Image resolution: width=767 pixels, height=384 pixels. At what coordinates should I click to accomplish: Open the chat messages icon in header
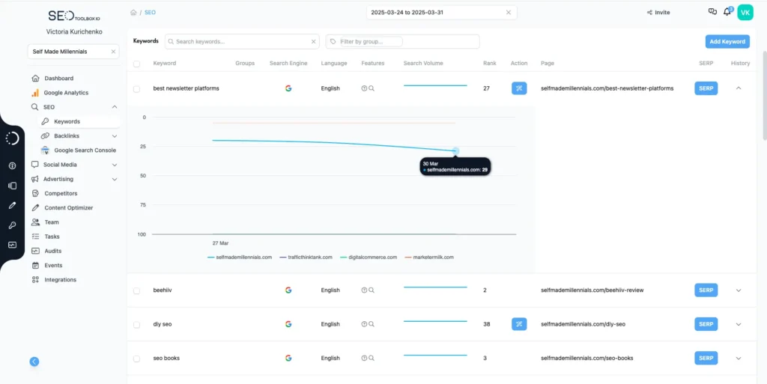click(x=712, y=12)
